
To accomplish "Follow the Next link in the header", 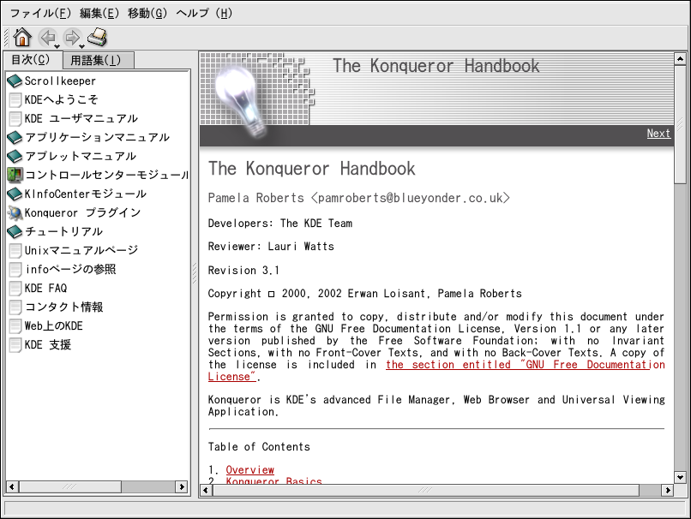I will [x=658, y=134].
